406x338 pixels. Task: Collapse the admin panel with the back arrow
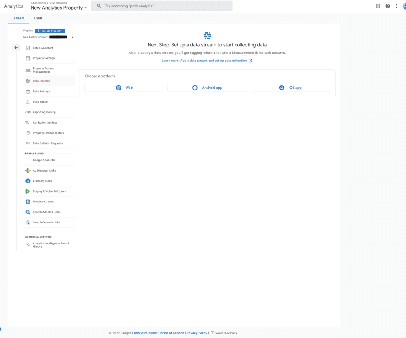tap(16, 47)
